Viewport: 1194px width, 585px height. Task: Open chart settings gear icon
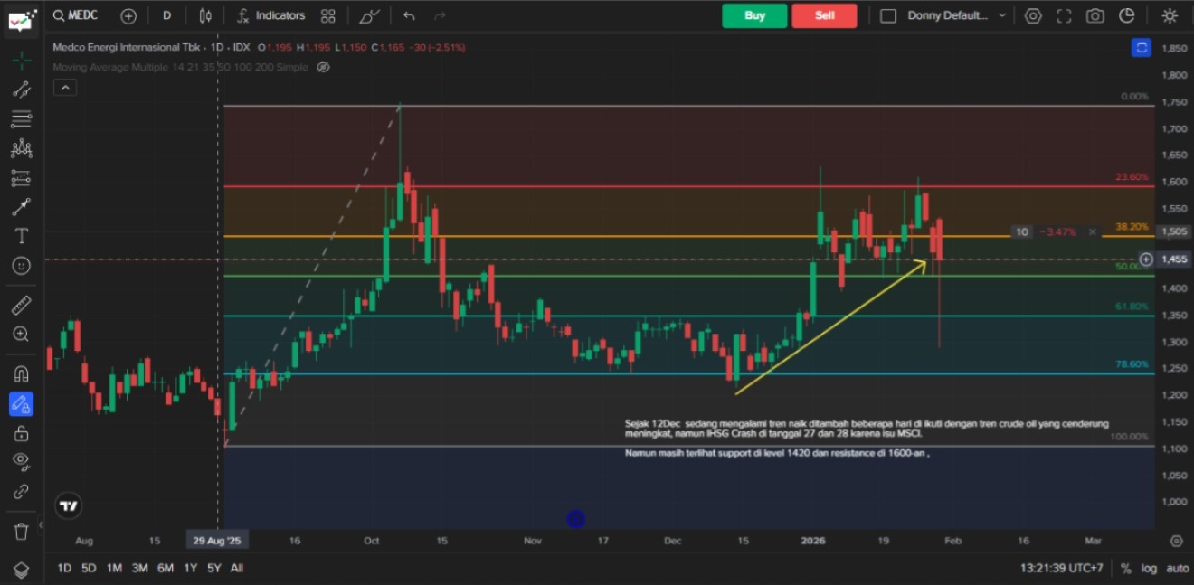(1033, 15)
